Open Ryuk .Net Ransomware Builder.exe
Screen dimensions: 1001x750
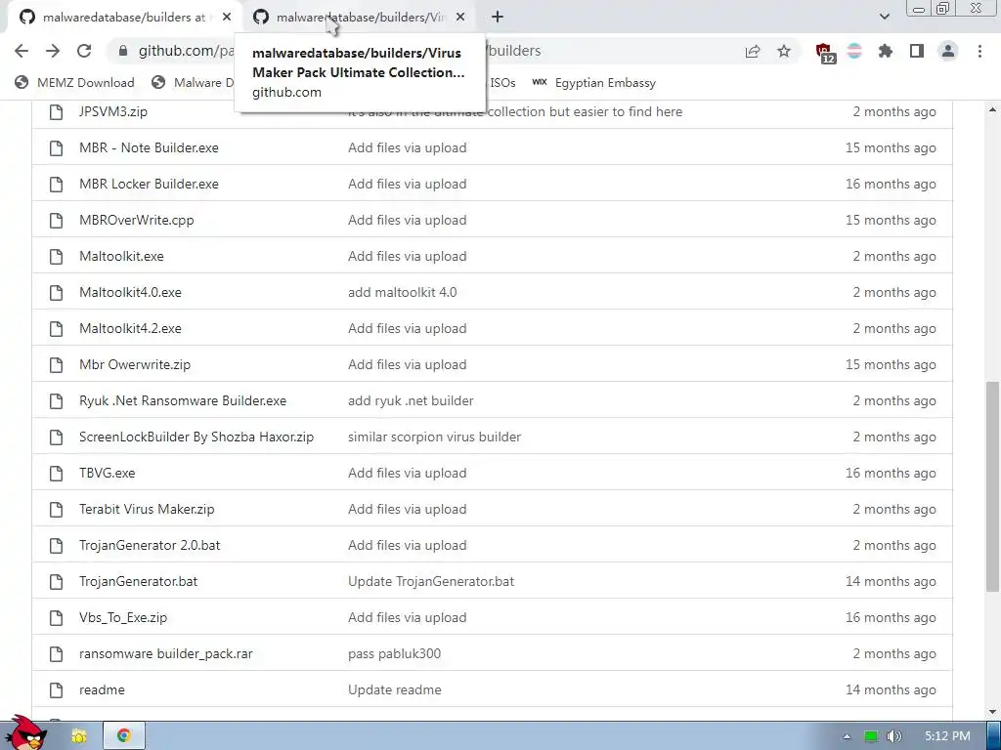point(183,400)
